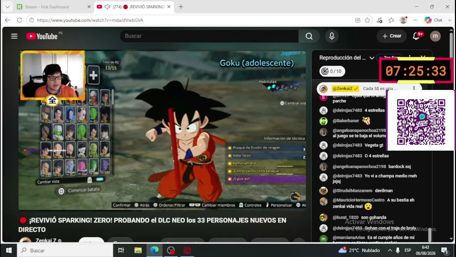This screenshot has width=456, height=257.
Task: Open @Bakerbaner avatar in chat
Action: (x=323, y=121)
